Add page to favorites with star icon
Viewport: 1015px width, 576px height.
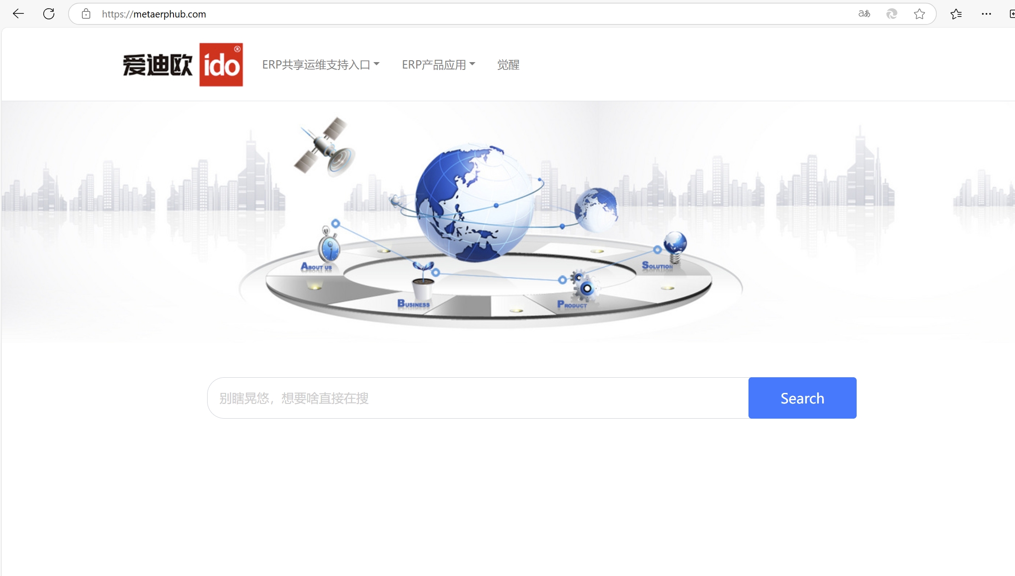coord(919,14)
